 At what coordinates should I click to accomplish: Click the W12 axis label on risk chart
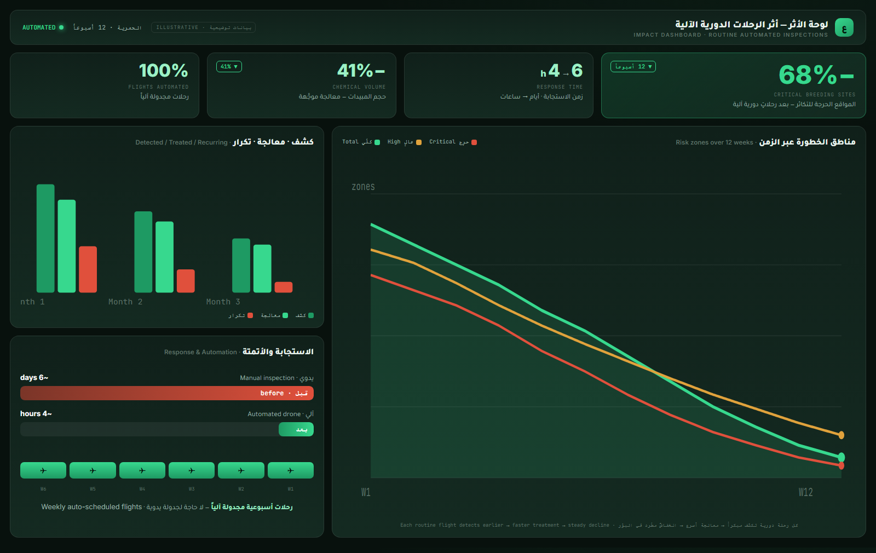click(805, 492)
